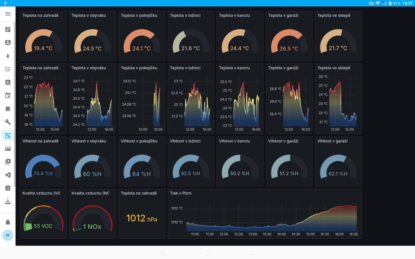Click the 24.4 °C office gauge value
Viewport: 415px width, 259px height.
coord(240,49)
